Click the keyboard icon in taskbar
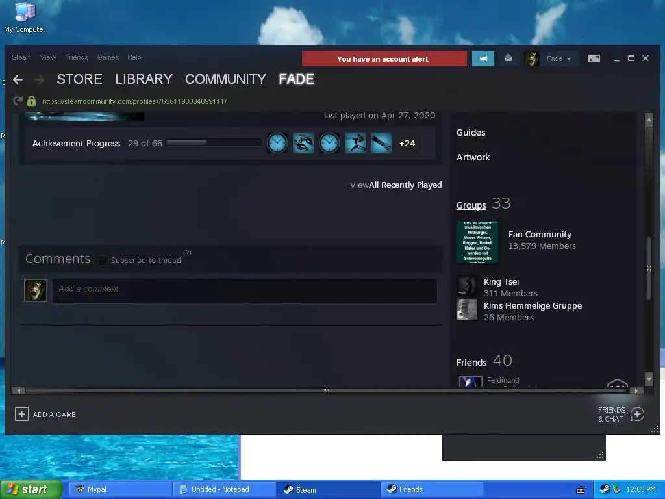Image resolution: width=665 pixels, height=499 pixels. point(581,490)
